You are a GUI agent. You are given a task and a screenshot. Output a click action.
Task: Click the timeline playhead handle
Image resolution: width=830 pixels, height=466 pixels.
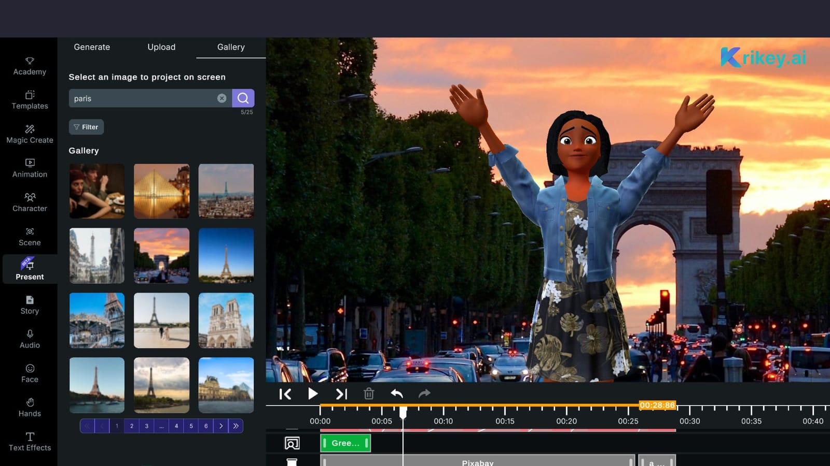[x=403, y=412]
